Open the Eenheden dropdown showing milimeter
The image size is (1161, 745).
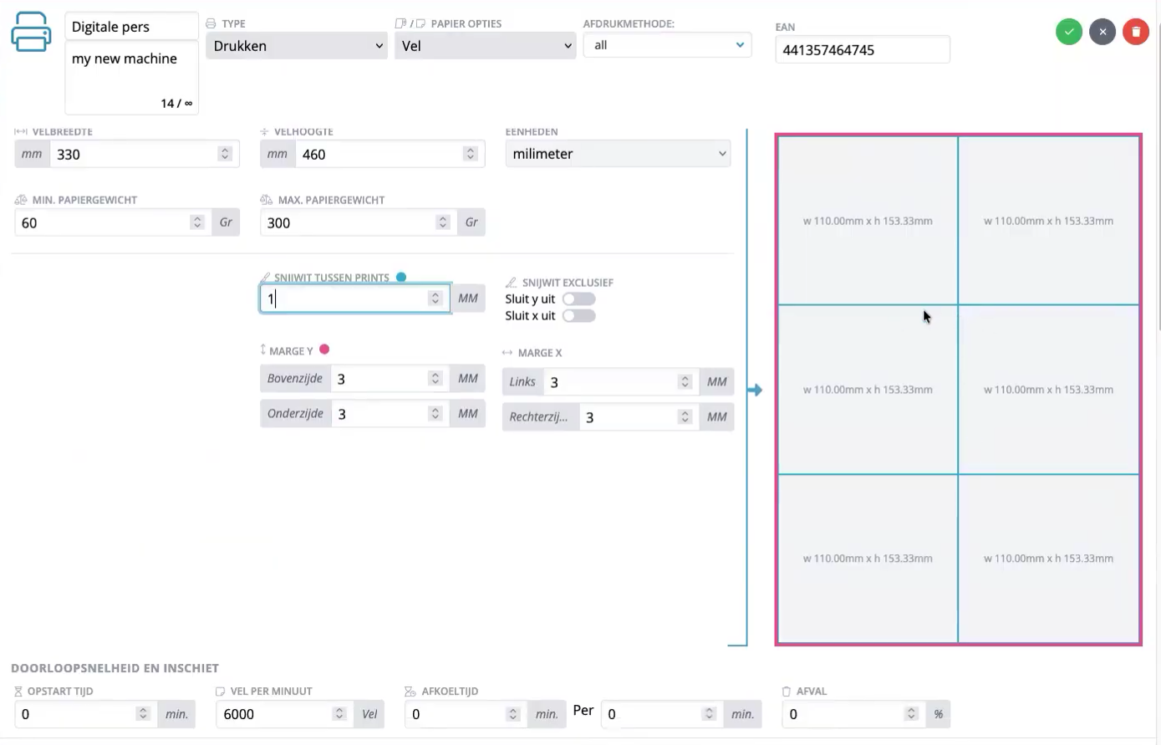click(618, 154)
